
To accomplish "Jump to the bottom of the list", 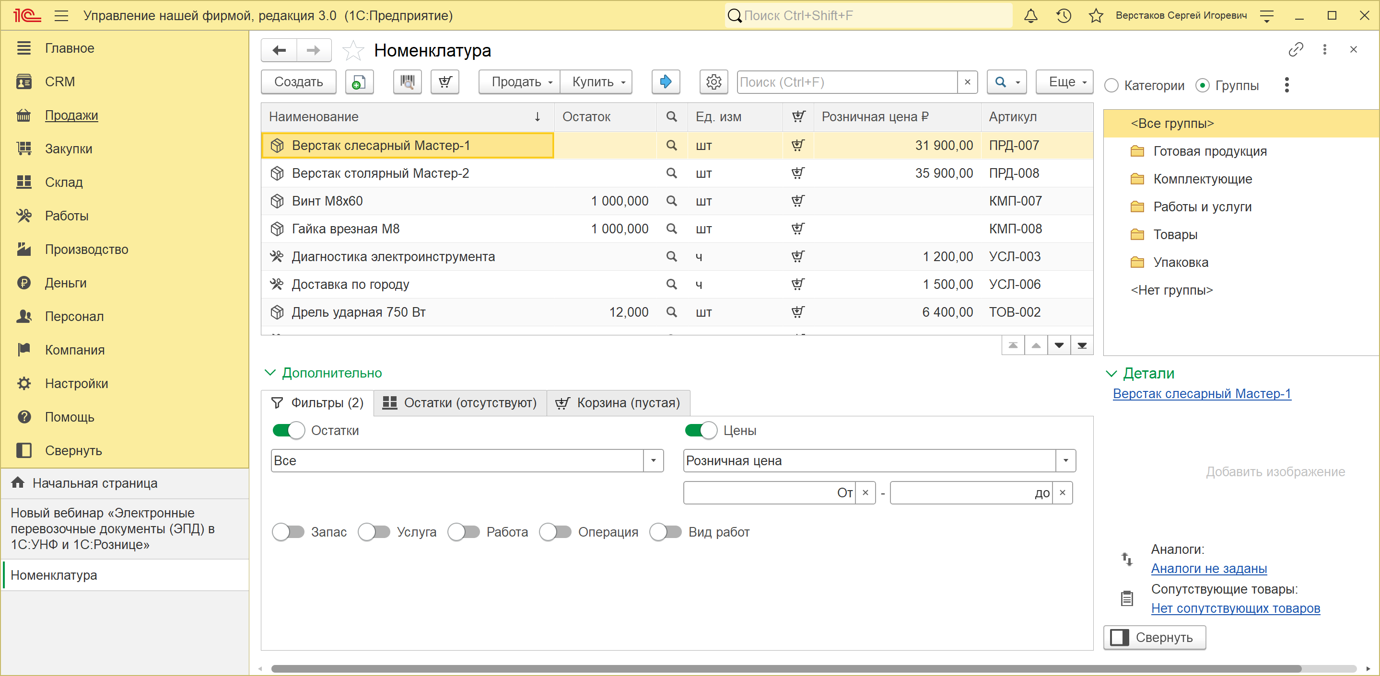I will (1082, 346).
